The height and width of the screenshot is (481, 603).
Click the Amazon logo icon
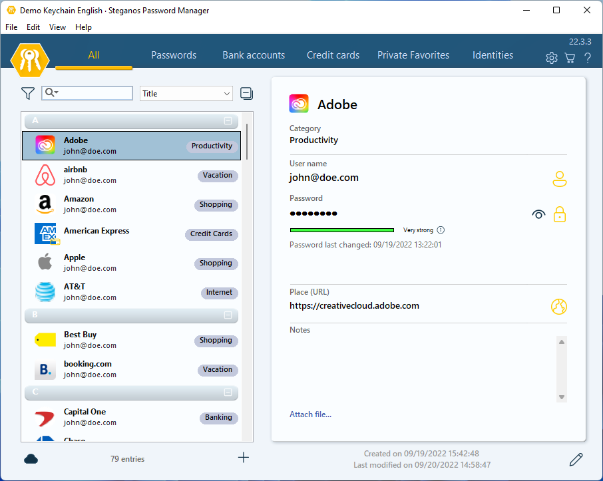[45, 204]
